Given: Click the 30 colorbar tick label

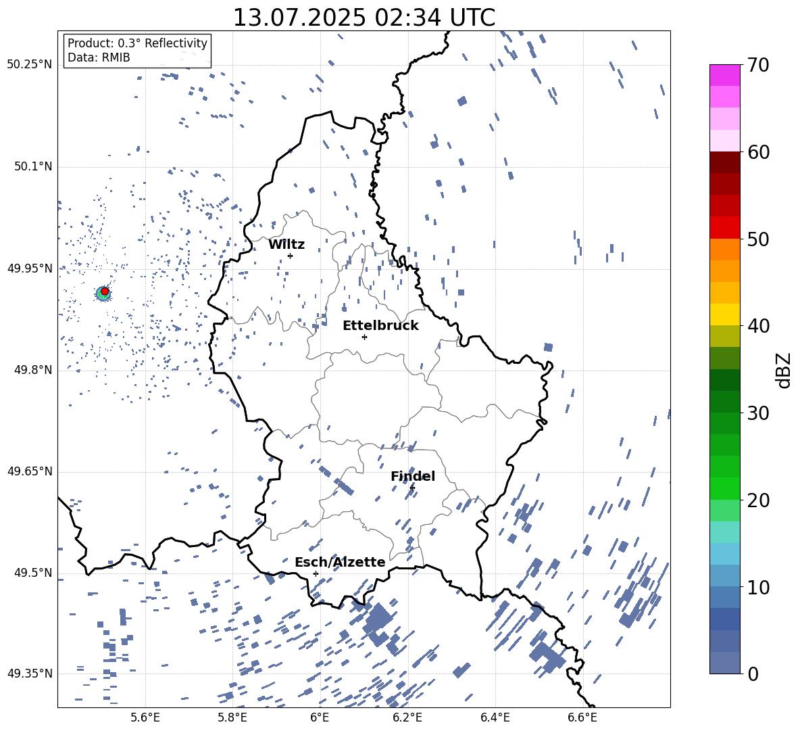Looking at the screenshot, I should (x=758, y=413).
